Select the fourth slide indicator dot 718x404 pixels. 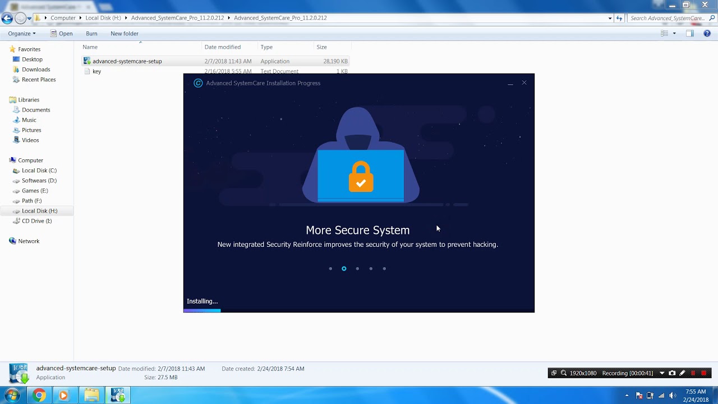[x=371, y=269]
